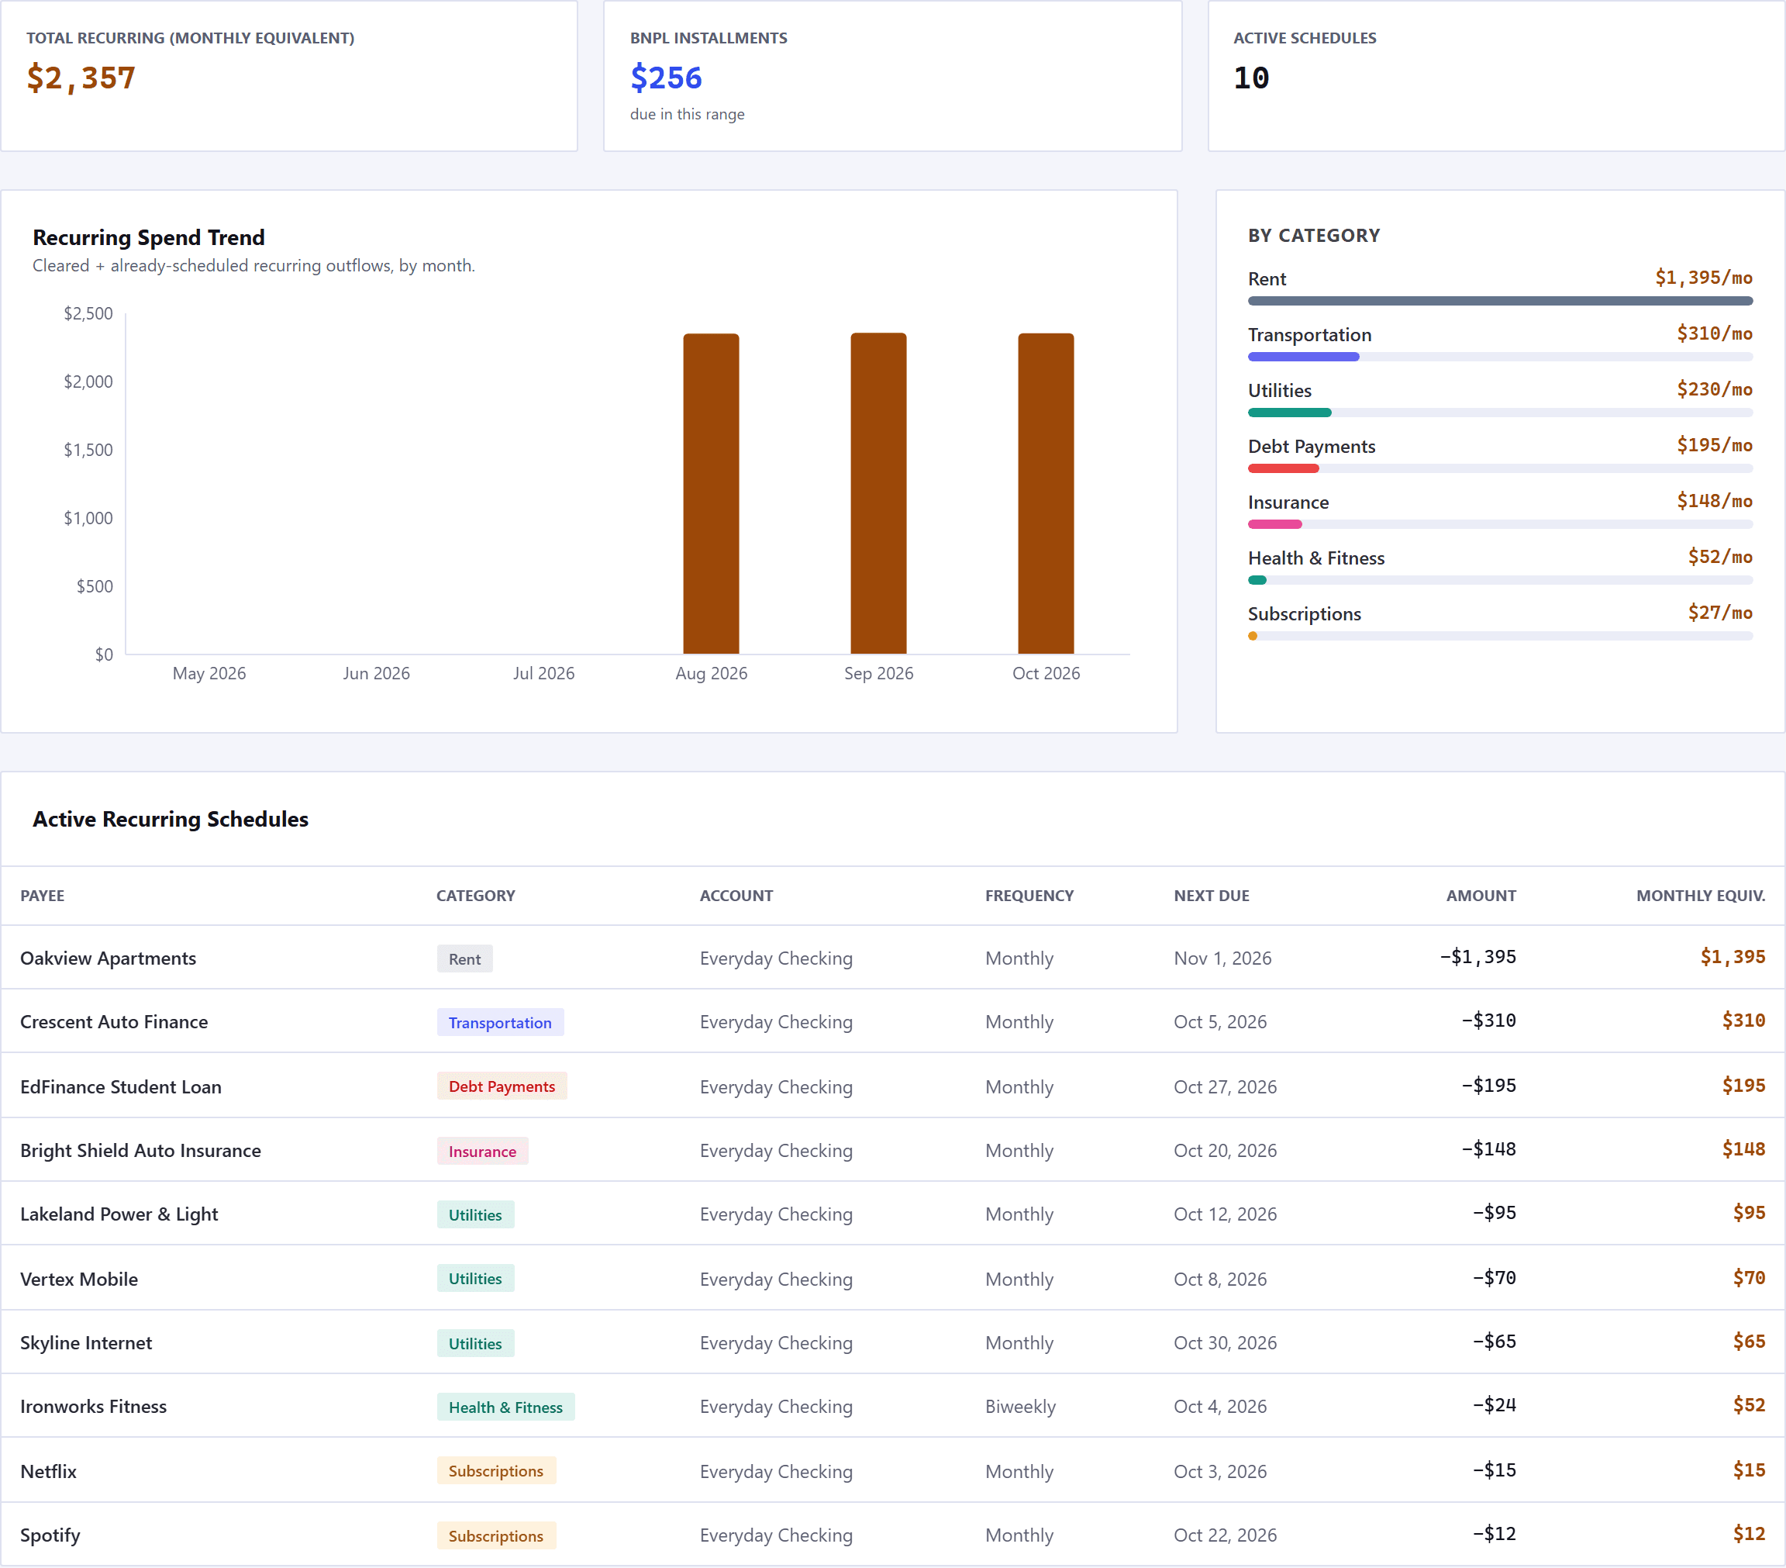Click the Health & Fitness progress bar
The image size is (1786, 1568).
pos(1500,580)
